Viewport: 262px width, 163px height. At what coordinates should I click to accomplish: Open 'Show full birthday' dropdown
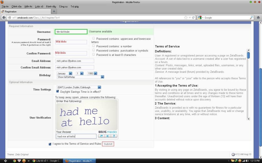[x=102, y=77]
